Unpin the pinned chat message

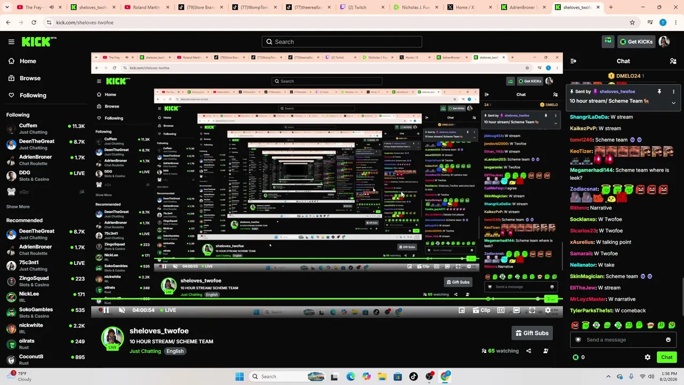(659, 91)
